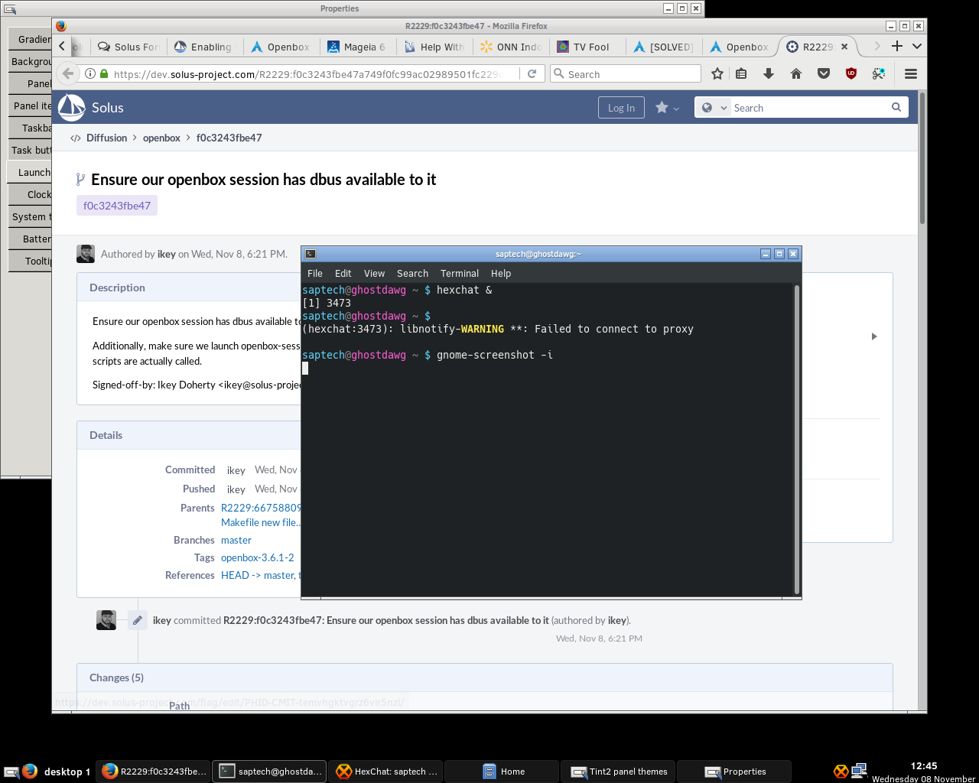The height and width of the screenshot is (783, 979).
Task: Open the openbox-3.6.1-2 tag link
Action: (x=257, y=557)
